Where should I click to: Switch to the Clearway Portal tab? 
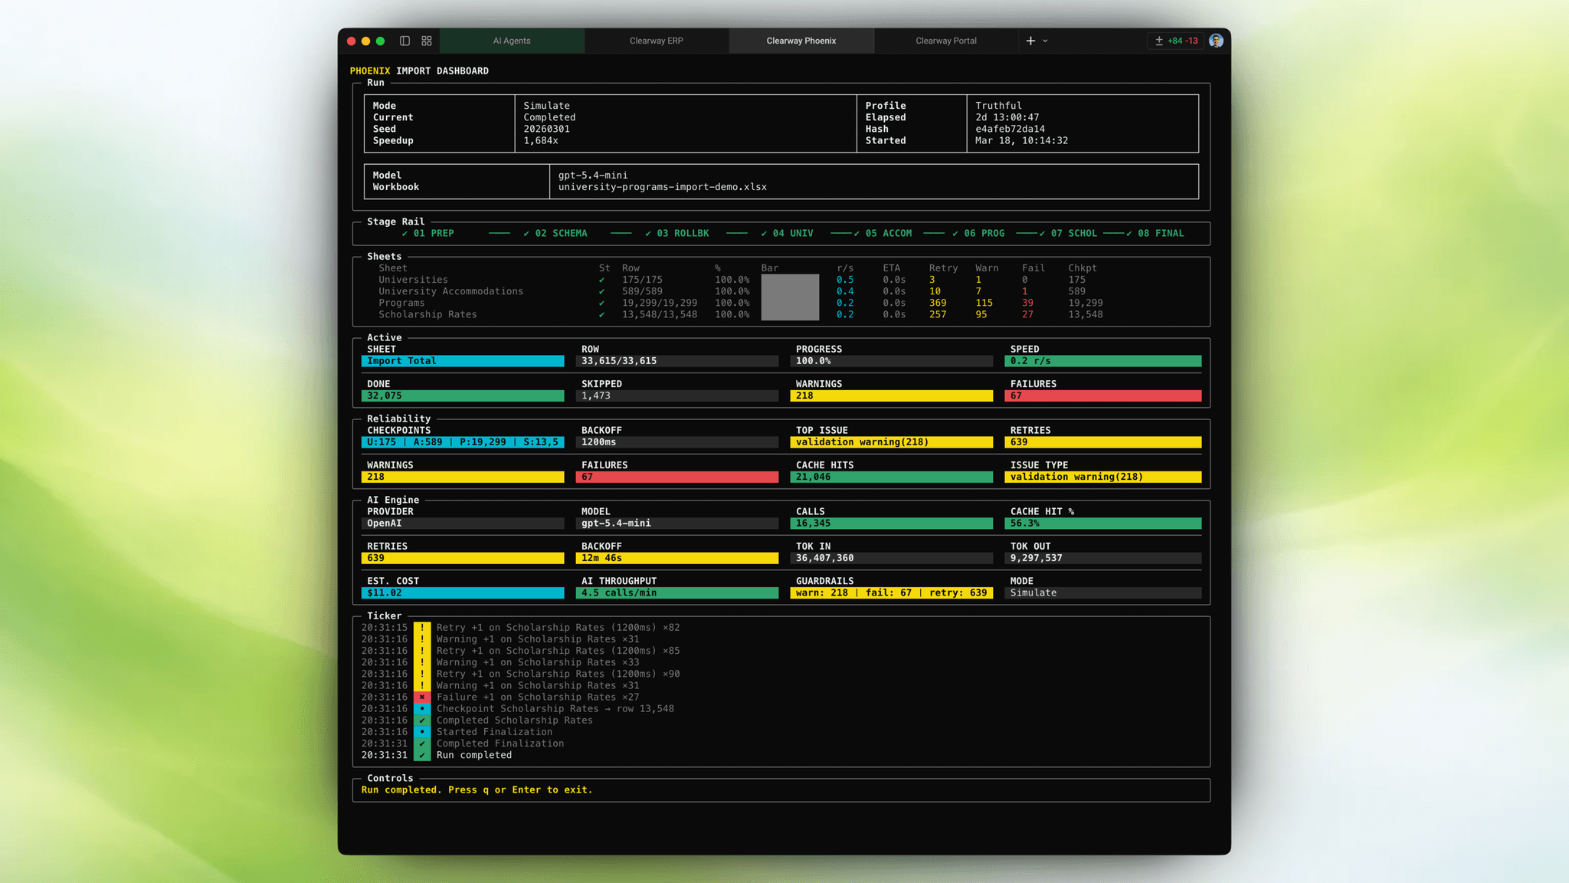[x=945, y=41]
